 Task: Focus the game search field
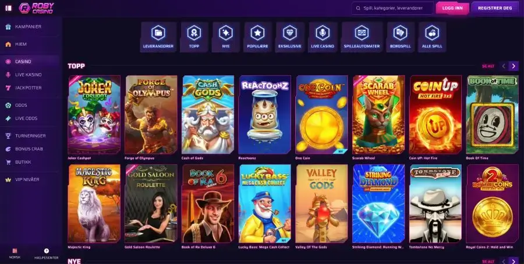pos(392,8)
